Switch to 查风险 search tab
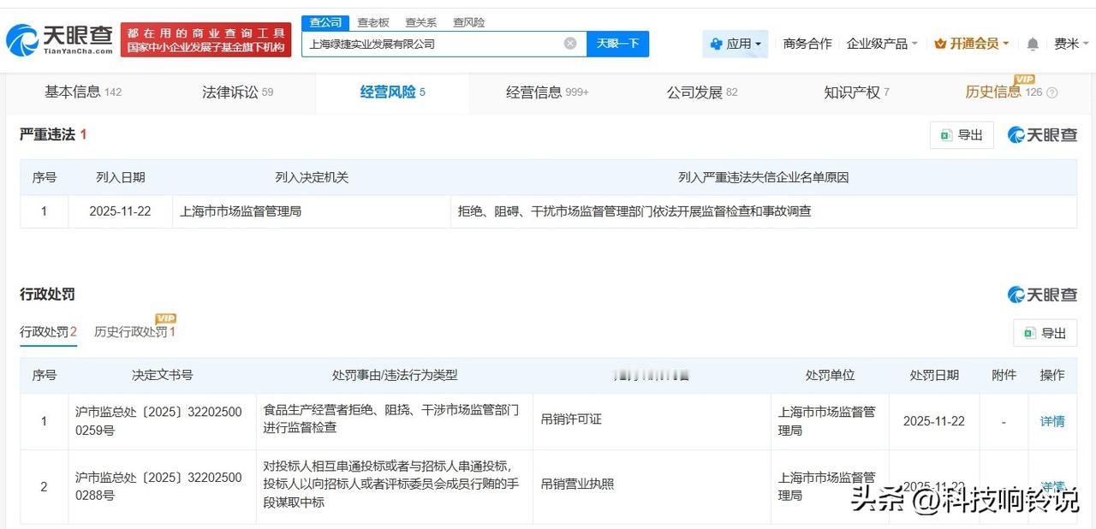Image resolution: width=1096 pixels, height=529 pixels. 468,22
